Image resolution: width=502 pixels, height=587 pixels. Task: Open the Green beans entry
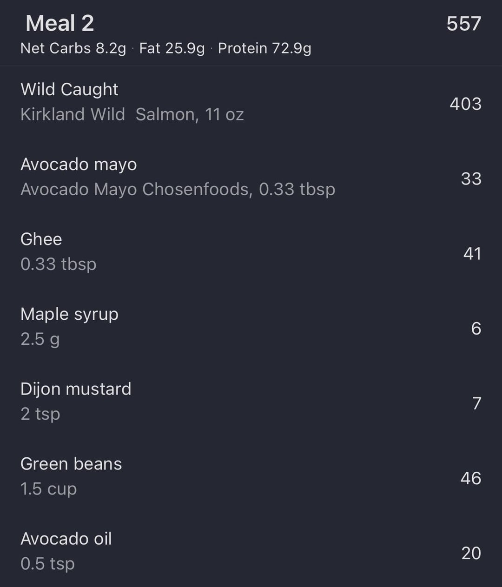point(71,463)
